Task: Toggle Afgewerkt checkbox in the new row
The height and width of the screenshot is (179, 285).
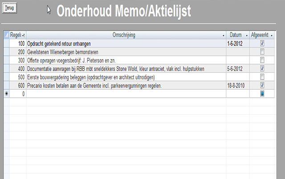Action: (x=262, y=94)
